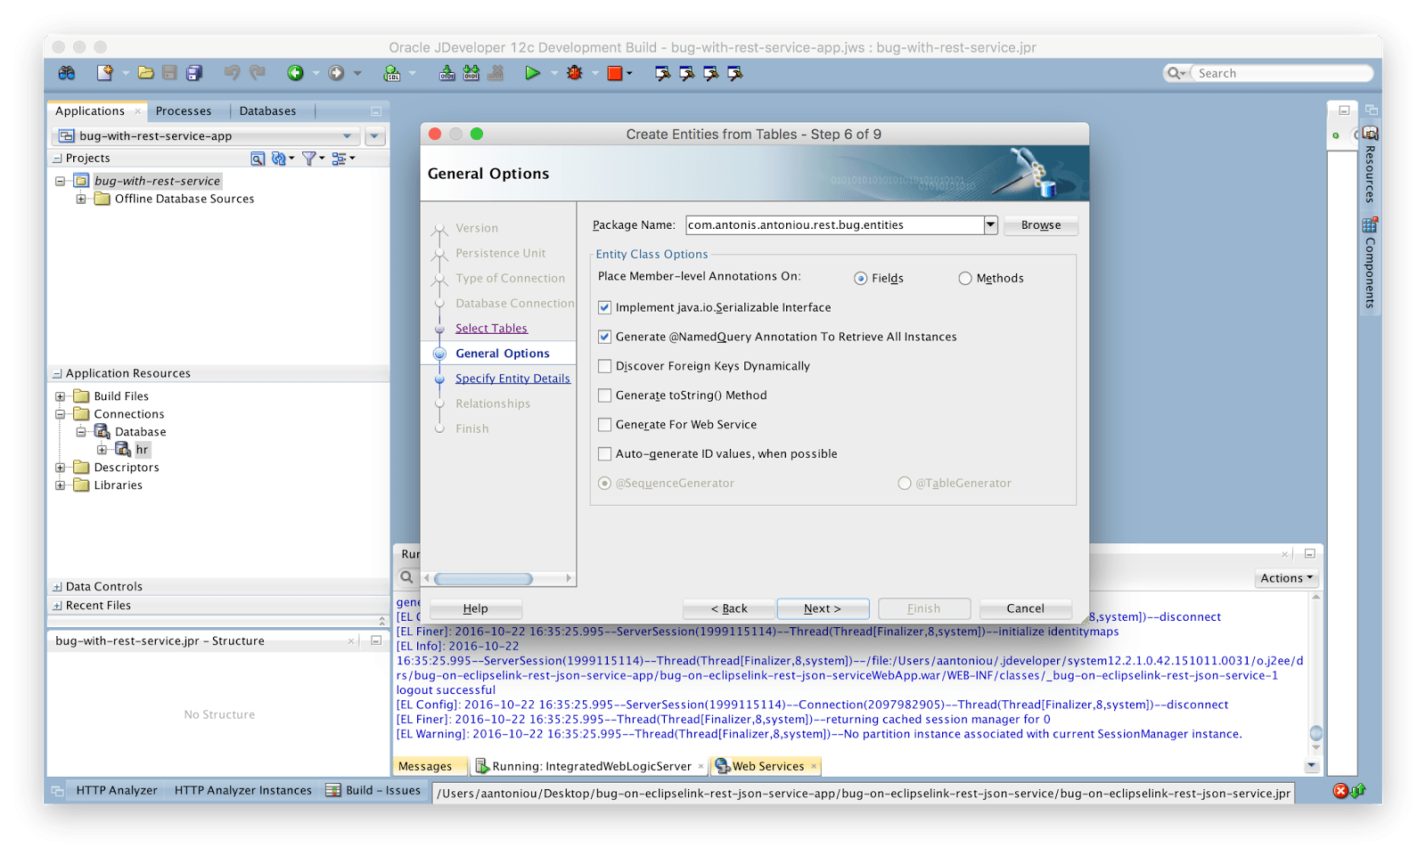Click the Cancel button in wizard
Image resolution: width=1426 pixels, height=856 pixels.
coord(1025,608)
